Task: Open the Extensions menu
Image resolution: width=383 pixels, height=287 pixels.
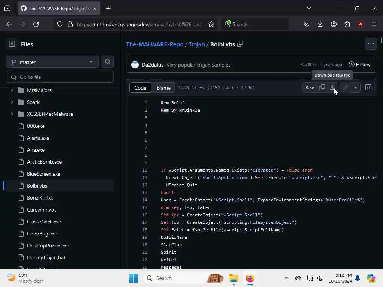Action: pyautogui.click(x=347, y=24)
